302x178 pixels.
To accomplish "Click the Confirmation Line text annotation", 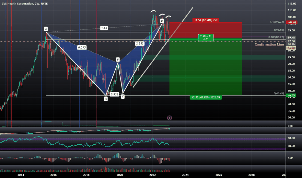I will click(269, 44).
